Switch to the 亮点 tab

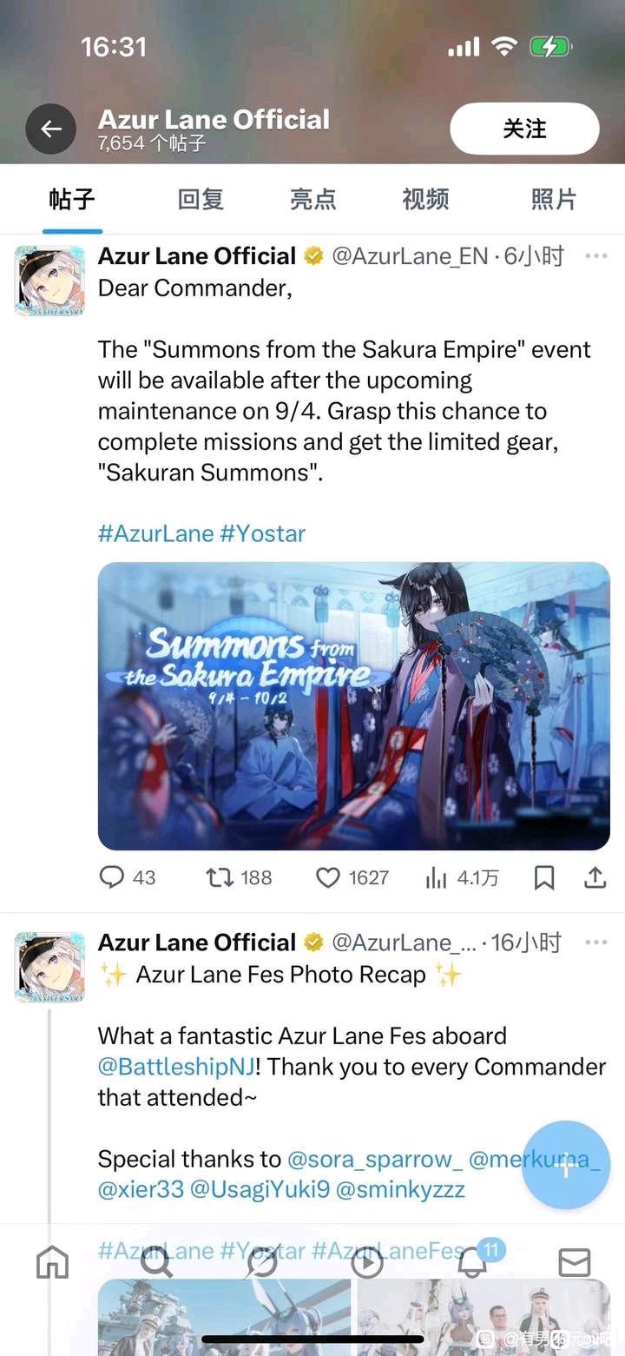point(312,200)
